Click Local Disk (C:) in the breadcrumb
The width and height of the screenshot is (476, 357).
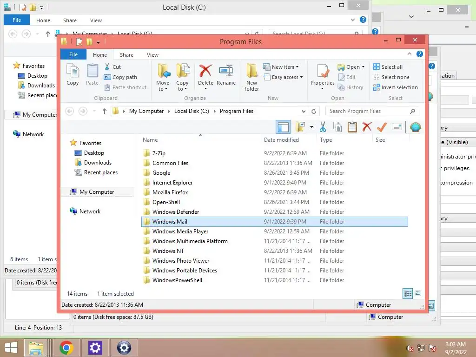click(192, 111)
